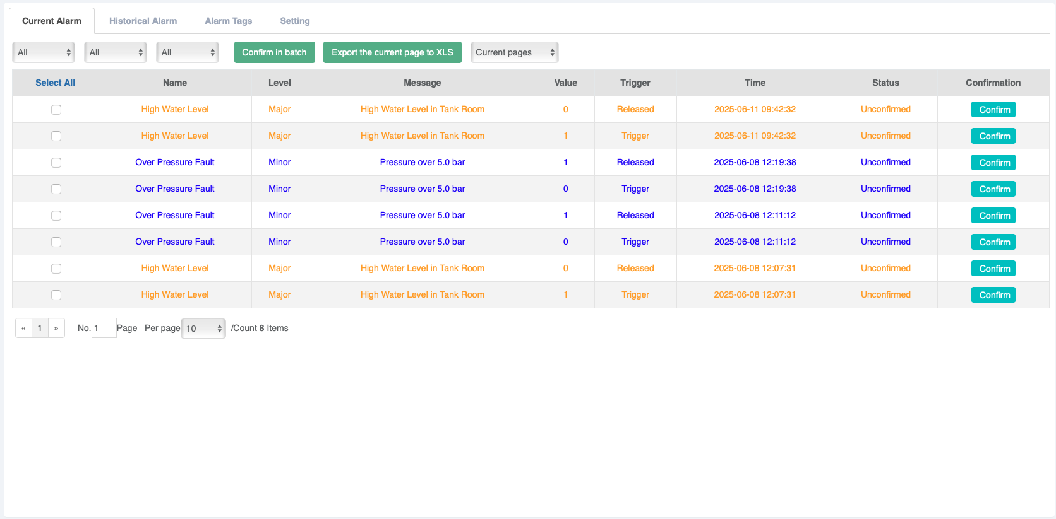
Task: Go to the Setting tab
Action: [x=295, y=21]
